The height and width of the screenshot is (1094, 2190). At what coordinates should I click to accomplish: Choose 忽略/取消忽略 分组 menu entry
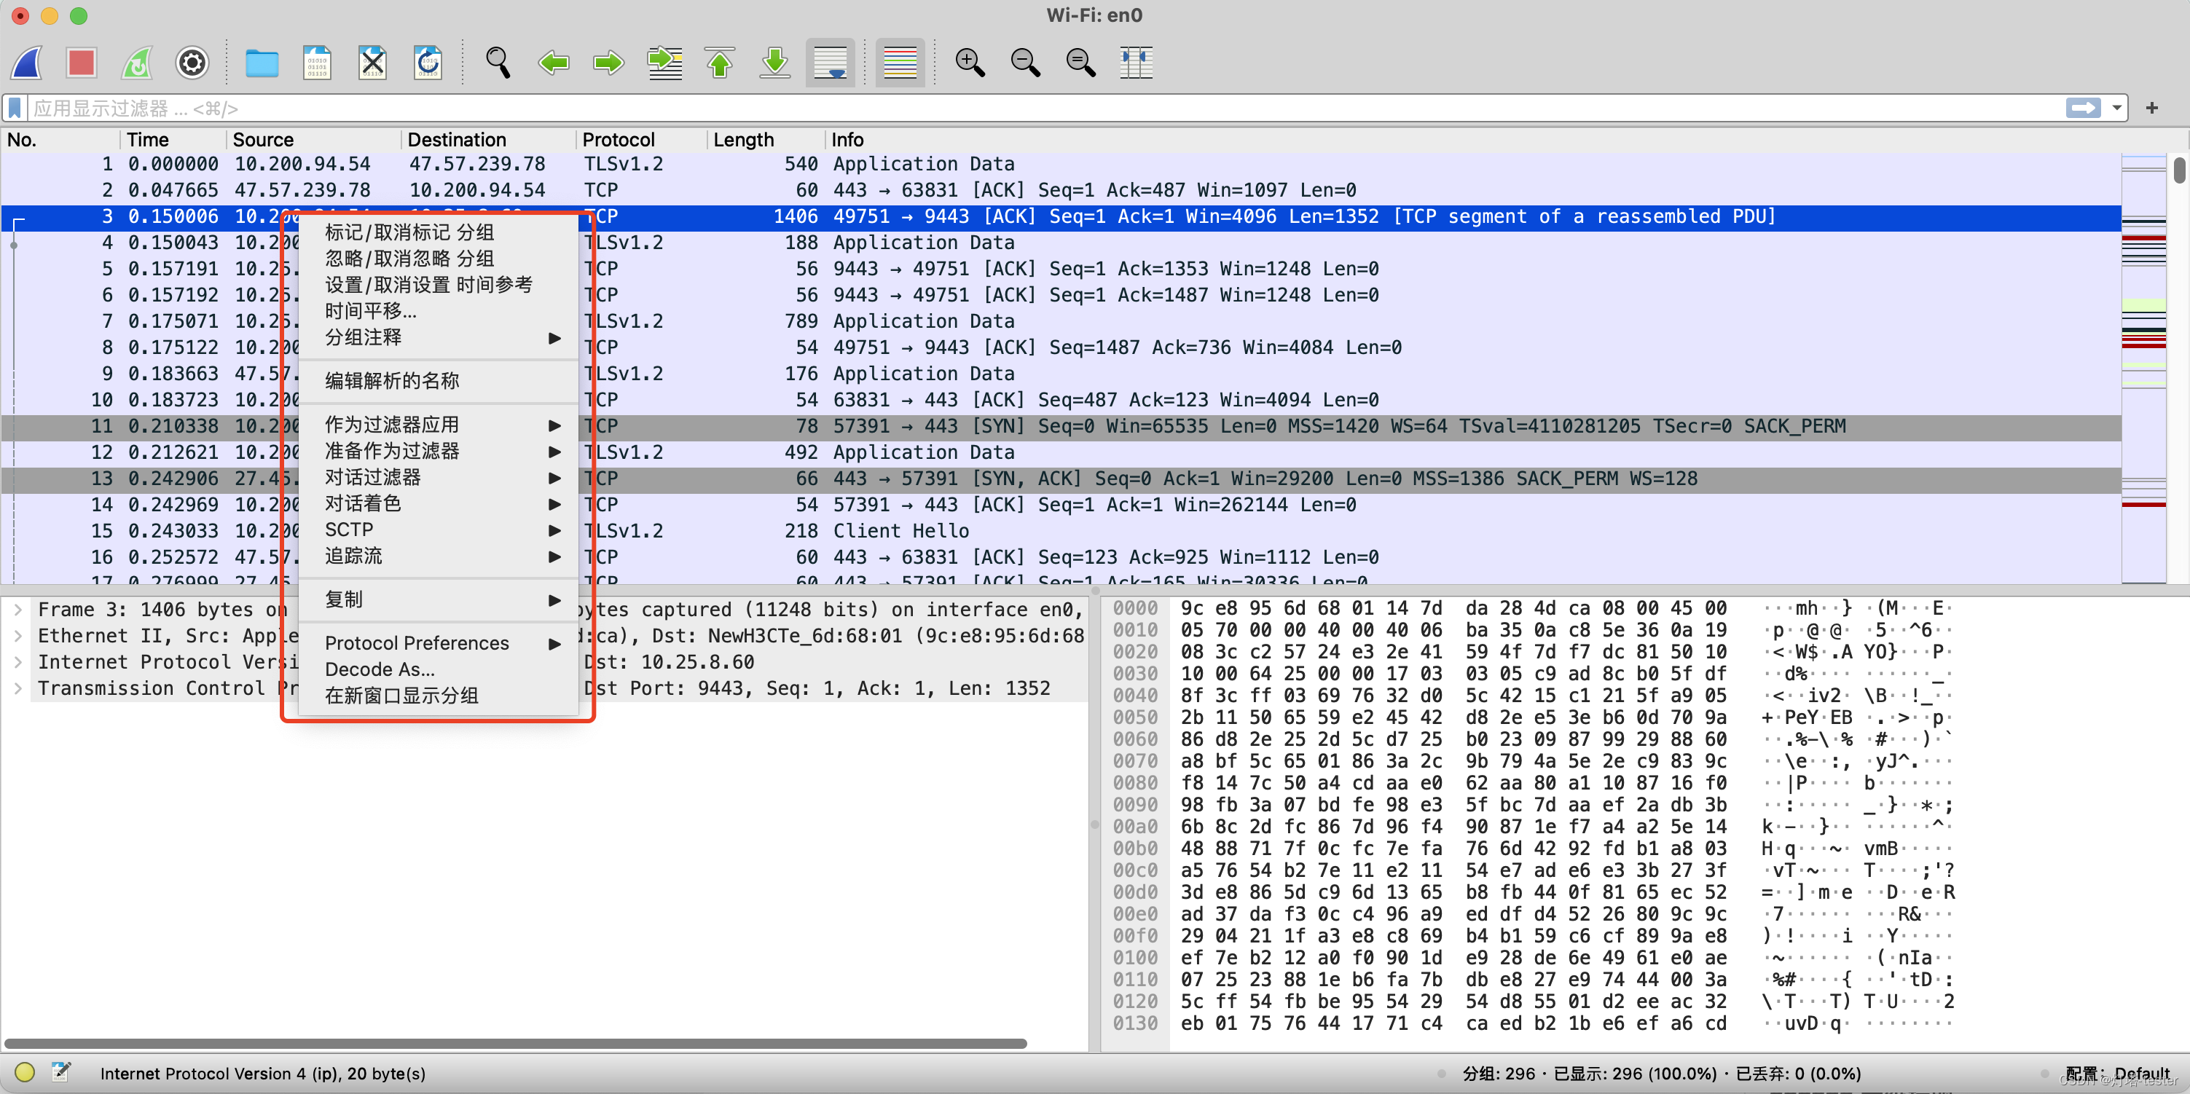click(439, 259)
